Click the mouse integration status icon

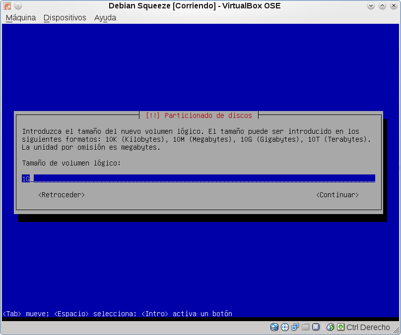coord(330,327)
